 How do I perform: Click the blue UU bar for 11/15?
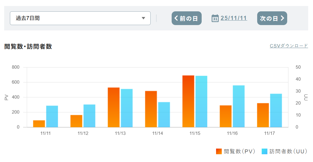(201, 101)
